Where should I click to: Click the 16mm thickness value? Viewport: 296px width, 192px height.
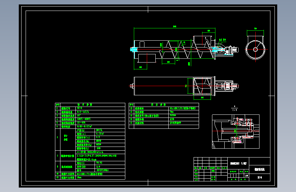(x=79, y=178)
